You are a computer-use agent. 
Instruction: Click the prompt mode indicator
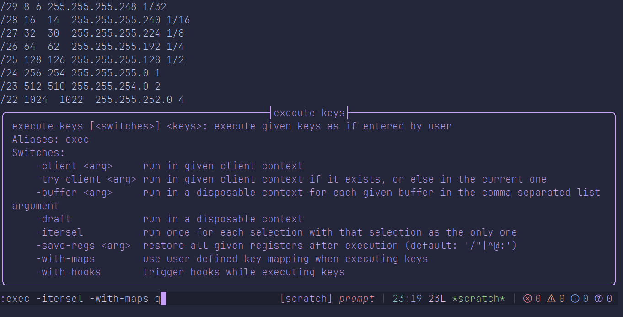point(356,299)
